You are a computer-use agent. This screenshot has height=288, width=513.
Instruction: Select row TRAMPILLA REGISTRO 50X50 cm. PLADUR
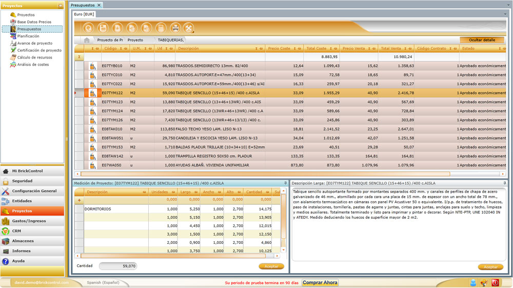[x=290, y=156]
